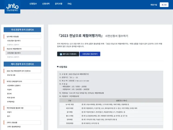
Task: Select highlighted 사전신청서 접수하기 under 전남으로 체험여행가자
Action: coord(23,53)
